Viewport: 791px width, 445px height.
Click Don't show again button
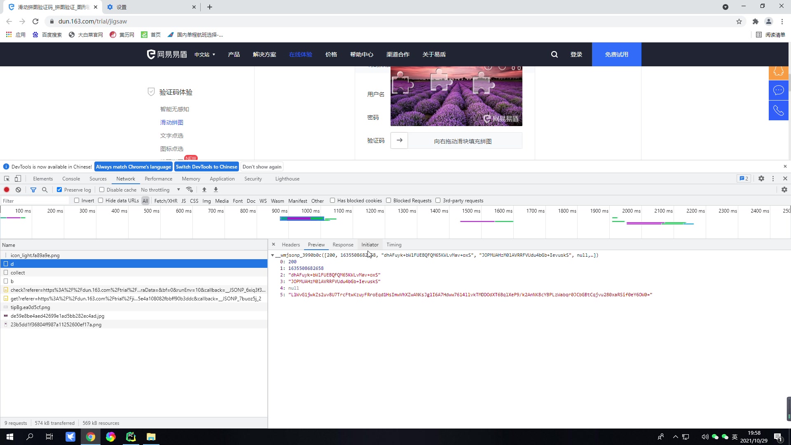click(262, 166)
